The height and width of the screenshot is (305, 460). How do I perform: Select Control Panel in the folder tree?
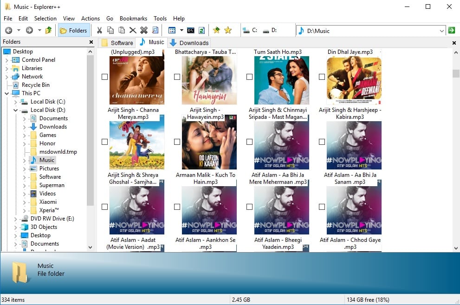coord(39,60)
